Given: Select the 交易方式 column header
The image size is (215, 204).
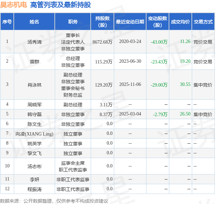Looking at the screenshot, I should (x=203, y=21).
